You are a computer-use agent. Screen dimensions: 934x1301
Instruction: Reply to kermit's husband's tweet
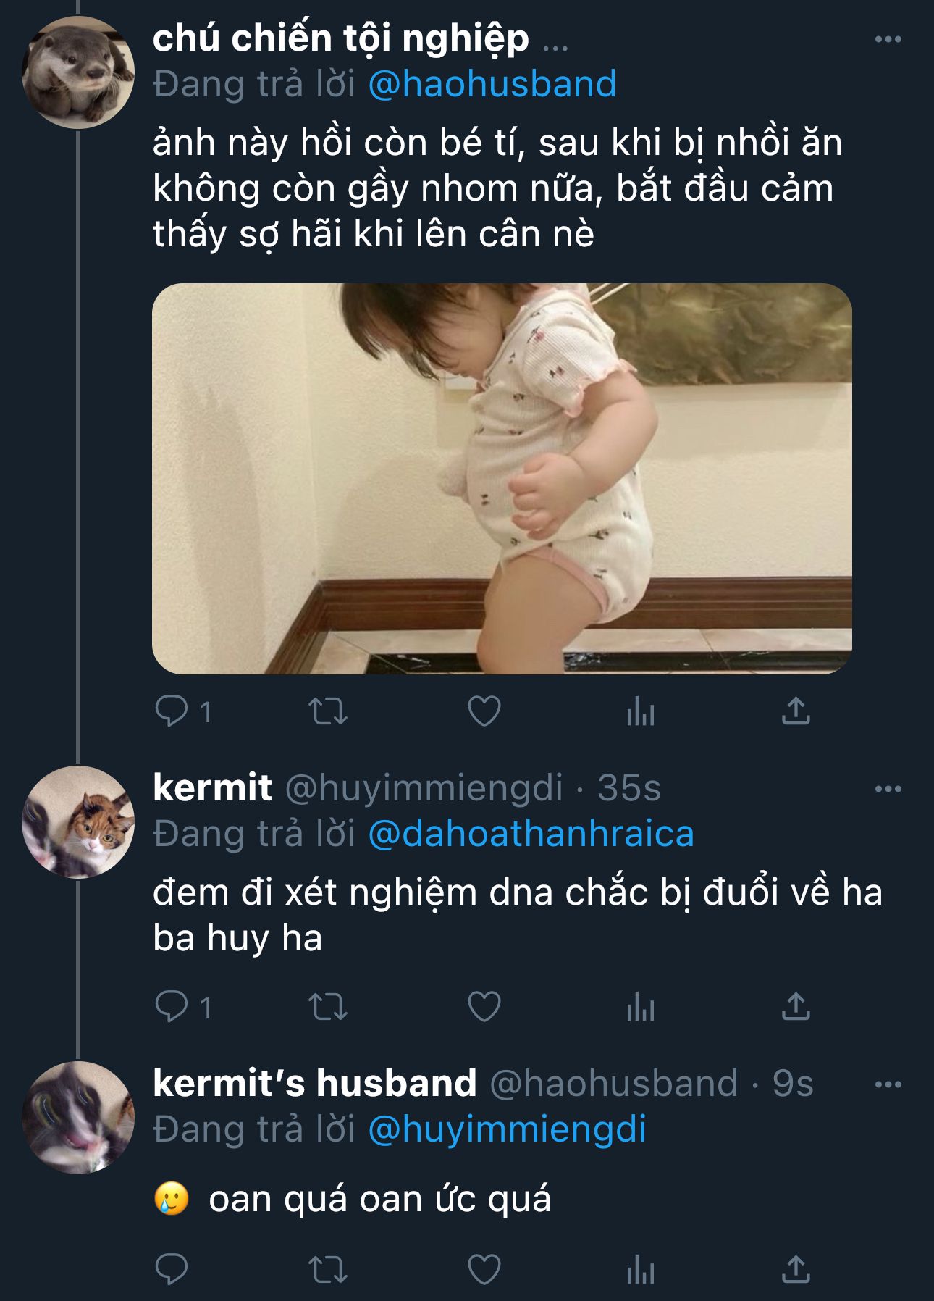pos(172,1270)
